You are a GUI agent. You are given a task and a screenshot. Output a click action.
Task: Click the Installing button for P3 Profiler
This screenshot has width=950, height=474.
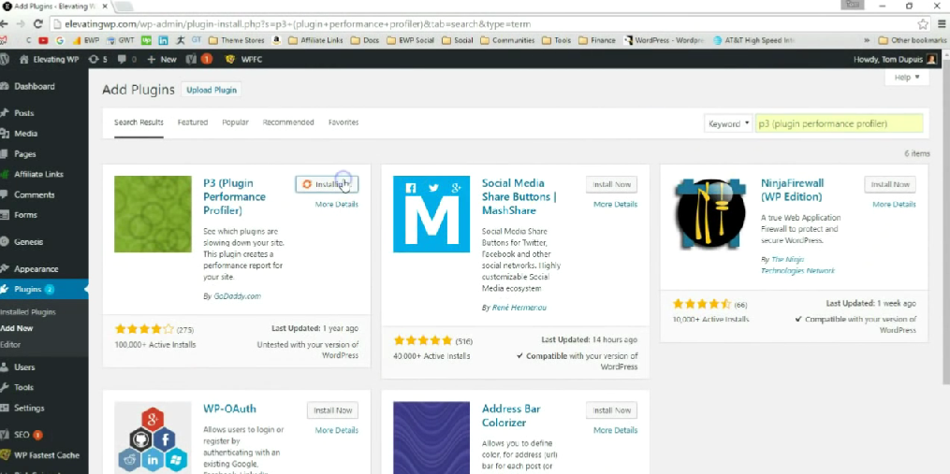[328, 184]
